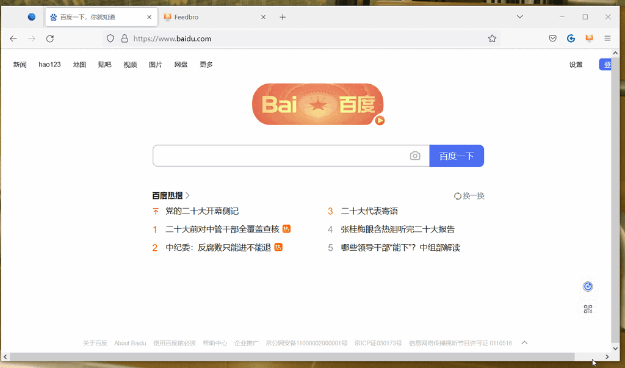Screen dimensions: 625x368
Task: Go back using the browser back arrow
Action: point(13,38)
